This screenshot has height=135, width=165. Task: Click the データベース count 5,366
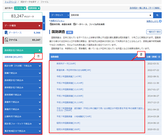pos(37,33)
